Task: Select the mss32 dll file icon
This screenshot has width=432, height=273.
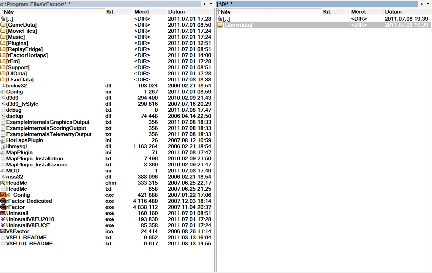Action: click(x=3, y=177)
